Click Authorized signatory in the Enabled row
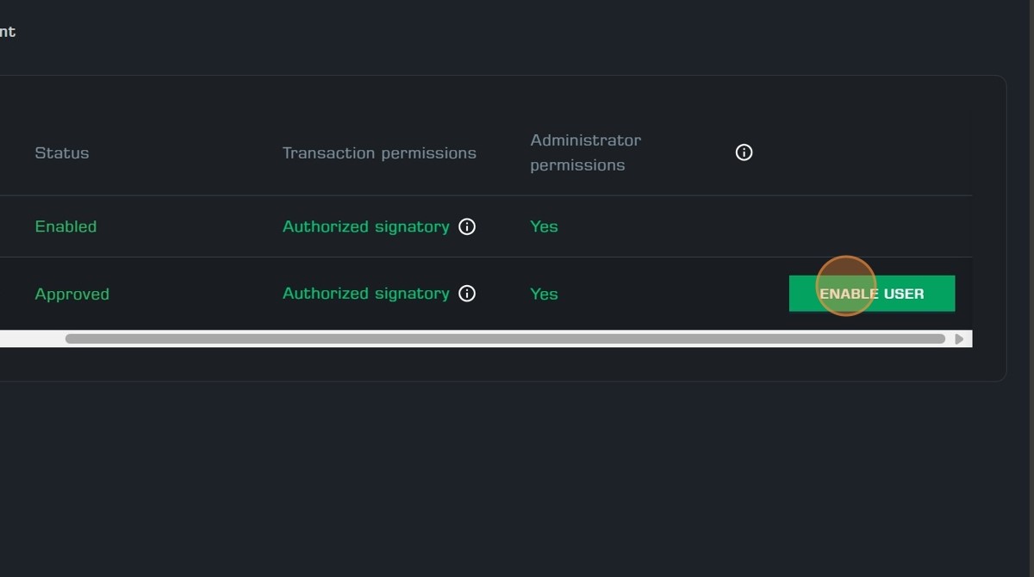The width and height of the screenshot is (1034, 577). point(366,226)
